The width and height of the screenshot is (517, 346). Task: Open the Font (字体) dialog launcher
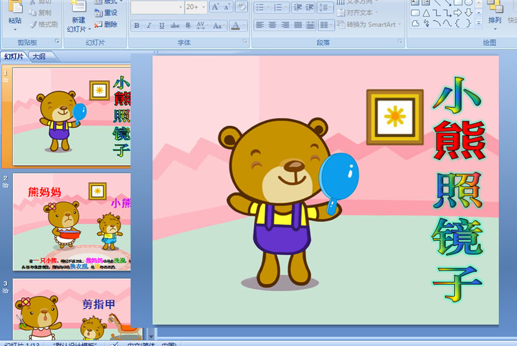tap(245, 41)
